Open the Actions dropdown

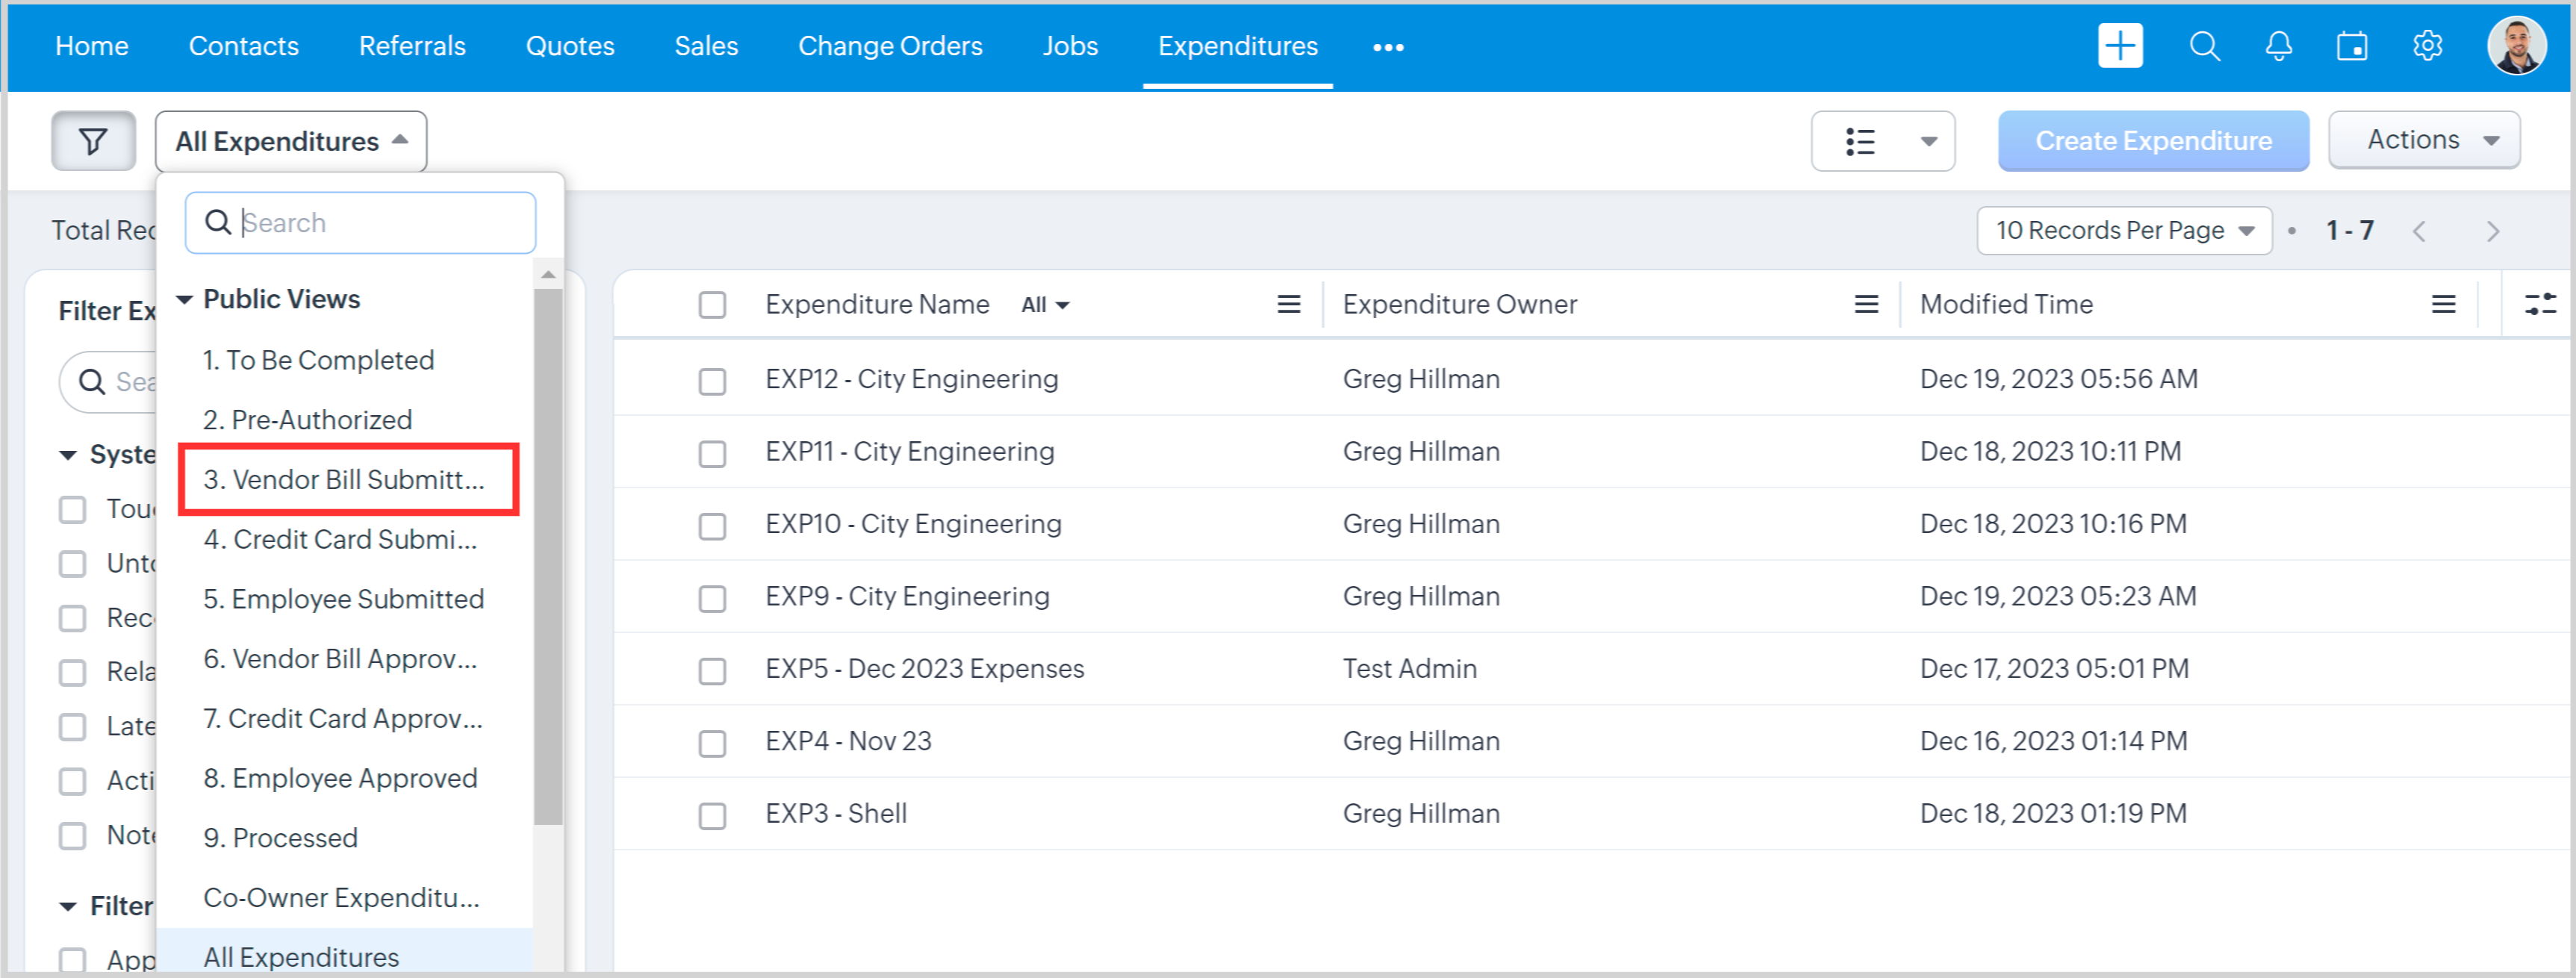2423,140
